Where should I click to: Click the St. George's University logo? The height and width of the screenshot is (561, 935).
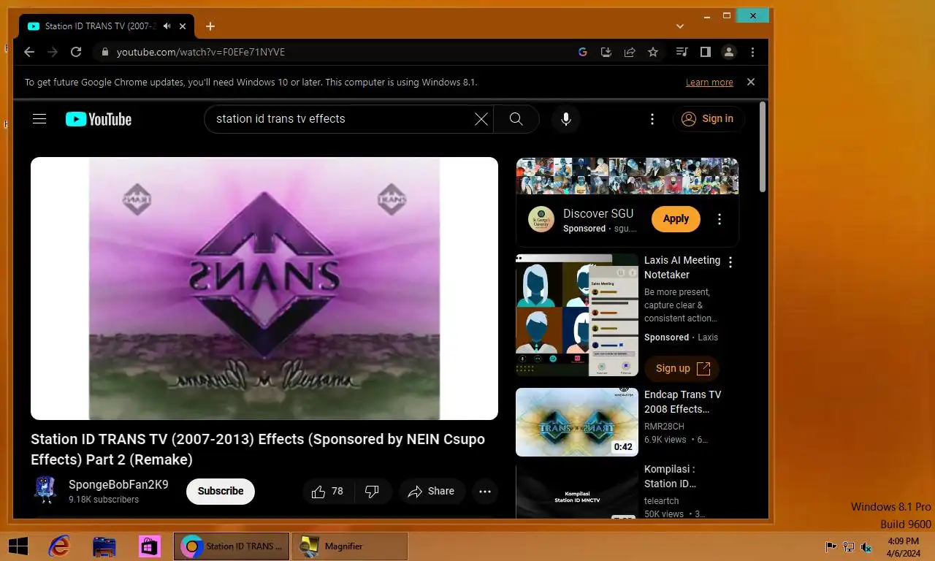[x=541, y=219]
